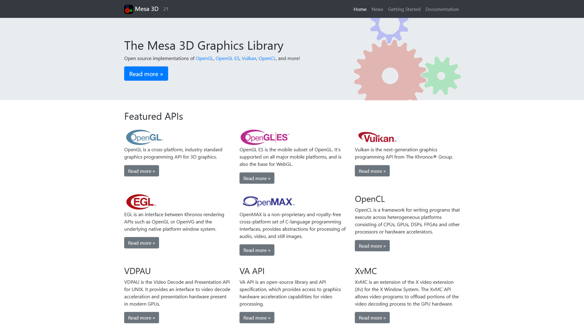Click the blue Read more hero button
The image size is (584, 328).
(146, 73)
